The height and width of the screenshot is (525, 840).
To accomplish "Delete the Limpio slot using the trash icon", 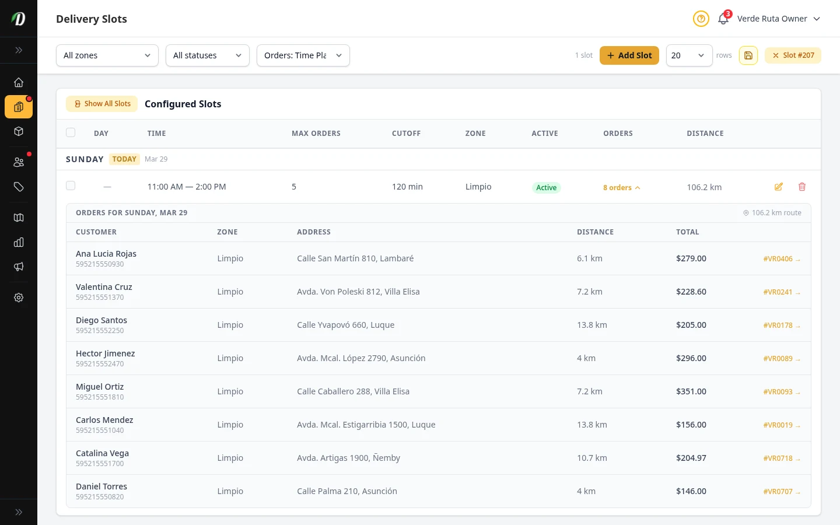I will [802, 187].
